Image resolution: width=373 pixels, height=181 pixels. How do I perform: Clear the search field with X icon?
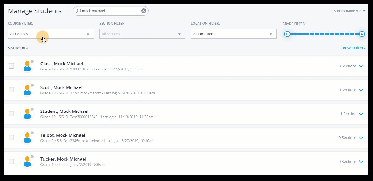pyautogui.click(x=144, y=11)
